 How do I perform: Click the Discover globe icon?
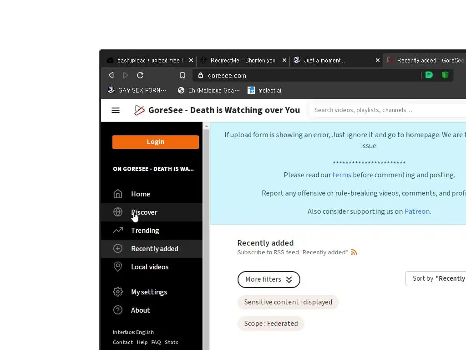coord(118,212)
